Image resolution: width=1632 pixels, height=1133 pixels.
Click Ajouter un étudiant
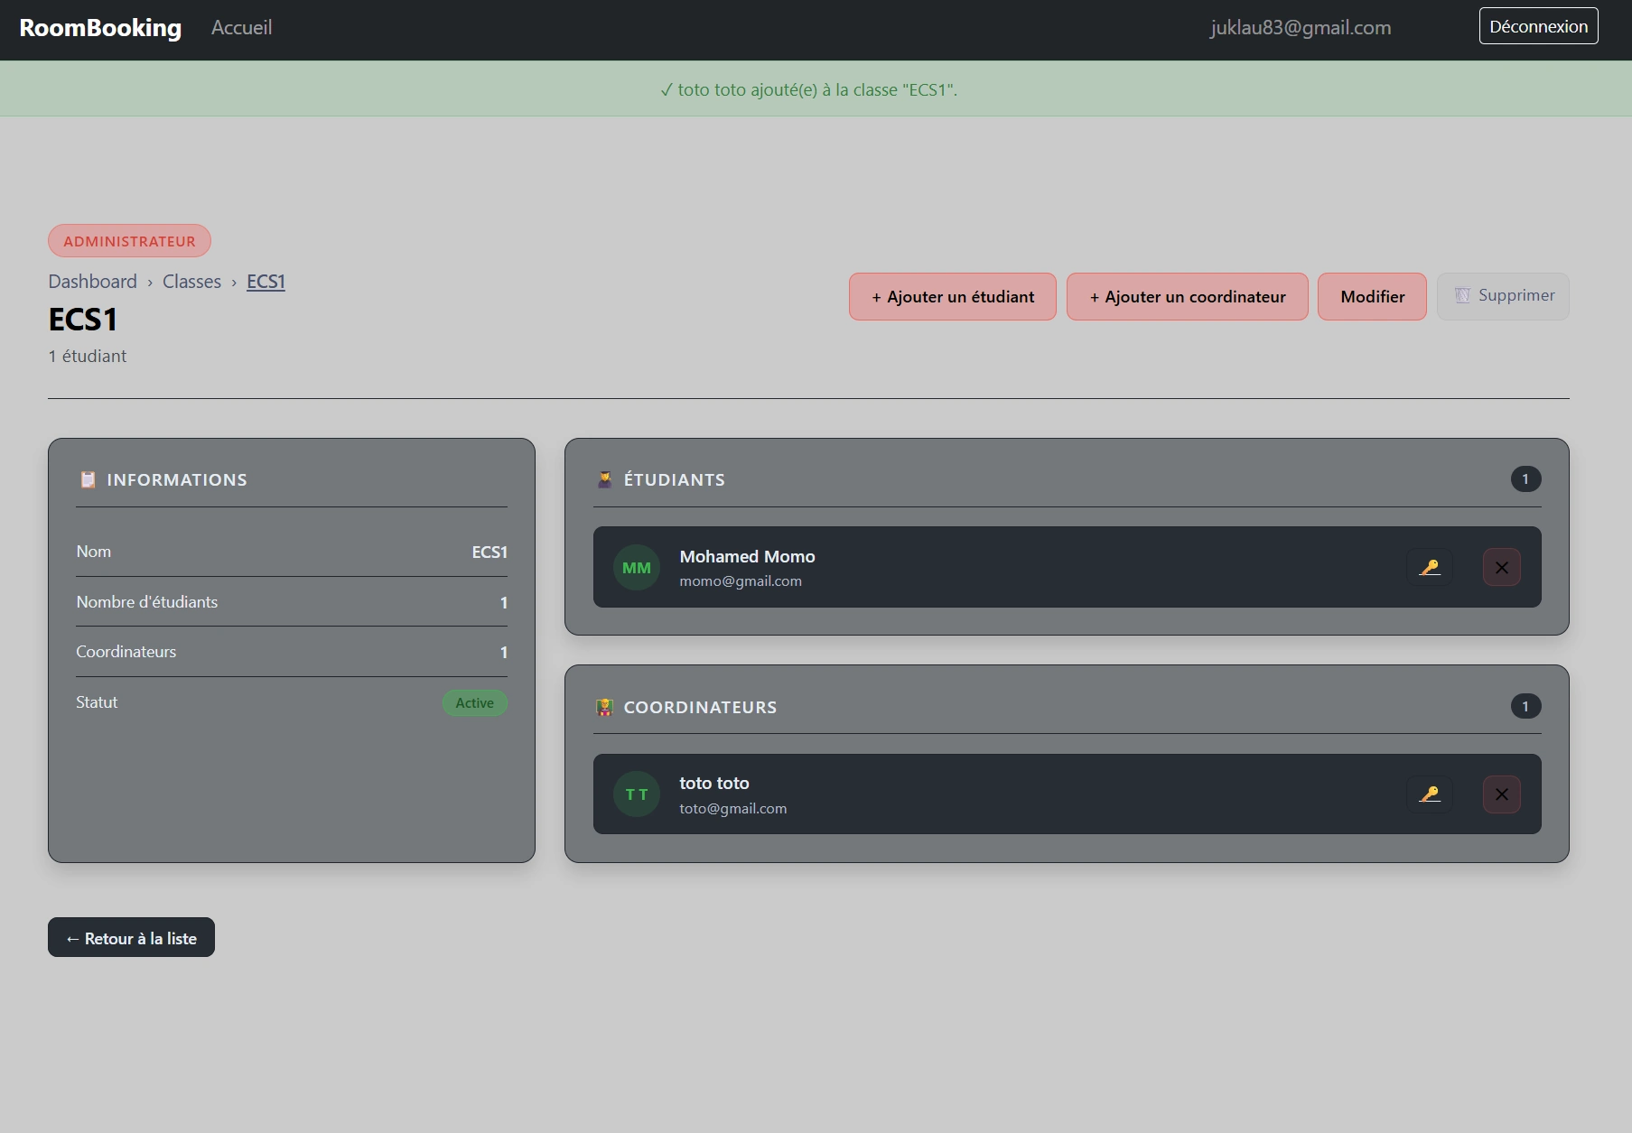point(952,296)
